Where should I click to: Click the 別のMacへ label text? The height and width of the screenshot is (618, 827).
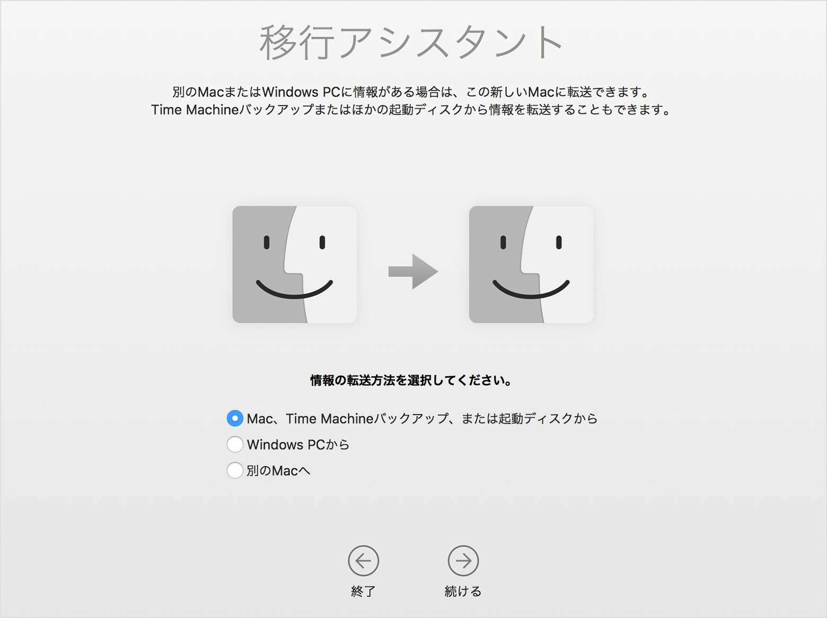pos(278,470)
